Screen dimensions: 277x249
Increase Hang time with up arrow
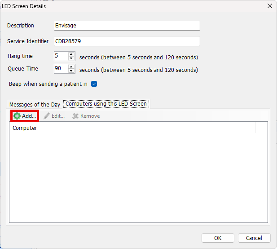pyautogui.click(x=71, y=54)
